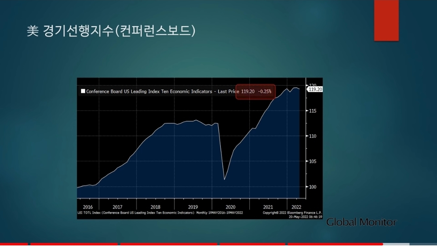Click the 2020 trough point on chart line
437x247 pixels.
tap(225, 180)
